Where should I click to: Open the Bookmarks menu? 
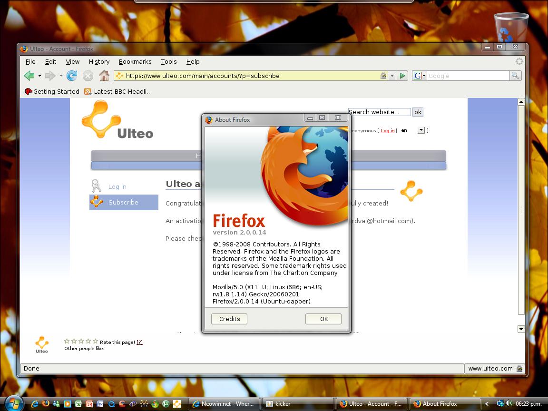(135, 61)
